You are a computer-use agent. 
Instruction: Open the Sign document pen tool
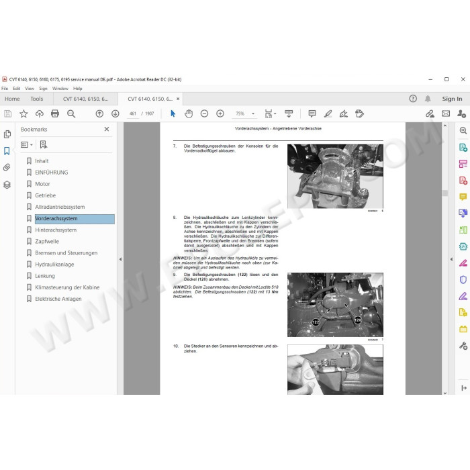[344, 113]
